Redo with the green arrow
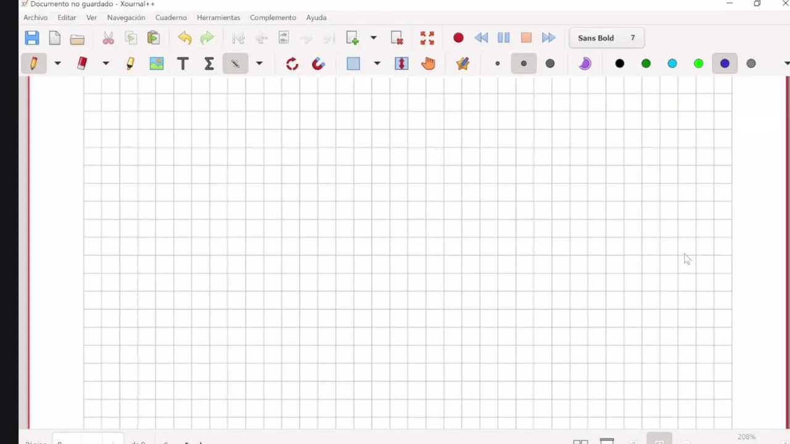The height and width of the screenshot is (444, 790). coord(207,38)
